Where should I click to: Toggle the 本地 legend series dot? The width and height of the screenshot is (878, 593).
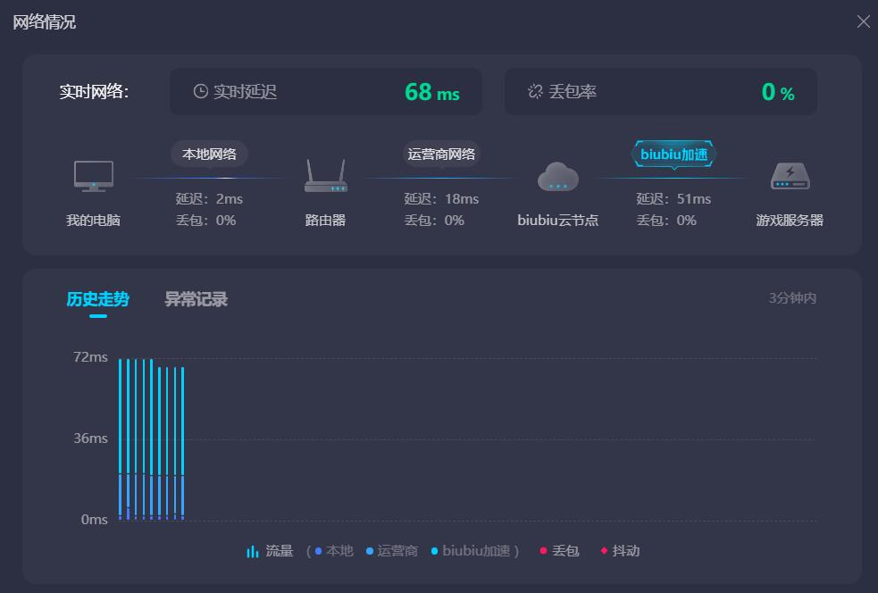point(319,551)
